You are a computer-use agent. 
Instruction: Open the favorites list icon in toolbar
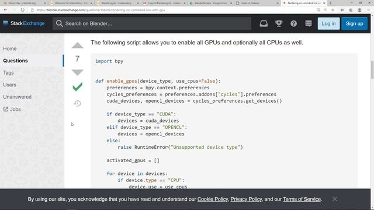tap(342, 10)
